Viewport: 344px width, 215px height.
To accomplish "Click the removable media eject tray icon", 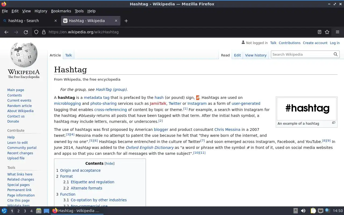I will pyautogui.click(x=295, y=211).
